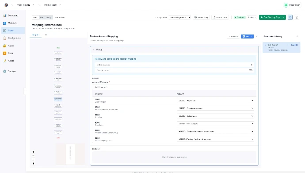Screen dimensions: 305x173
Task: Open the Audits section in sidebar
Action: tap(13, 61)
